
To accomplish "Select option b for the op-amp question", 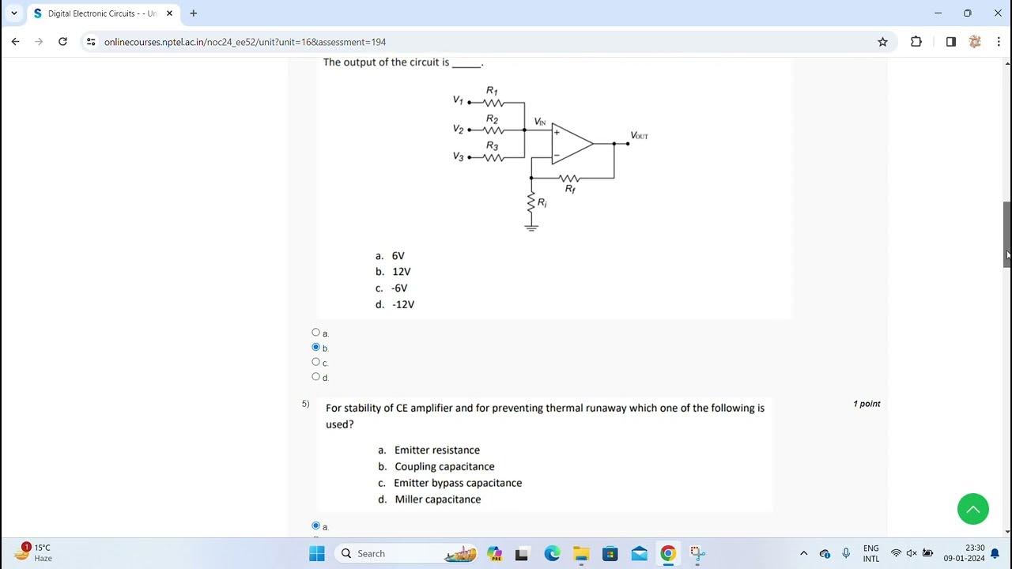I will point(316,347).
